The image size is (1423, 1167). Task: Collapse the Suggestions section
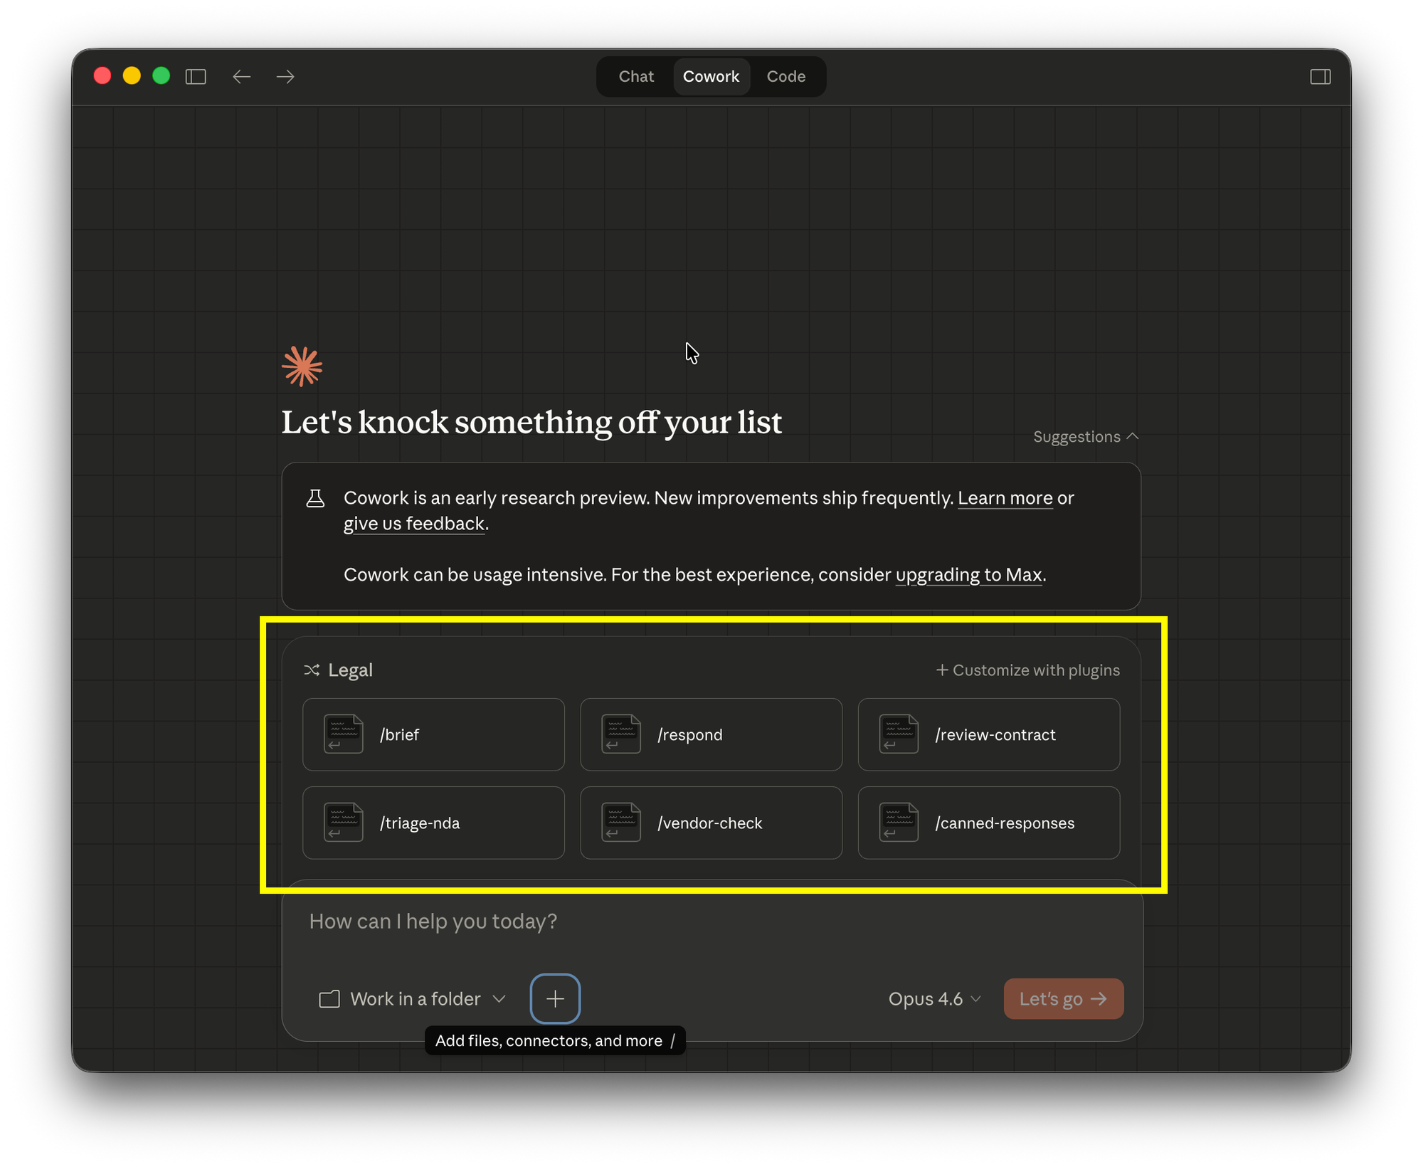1084,436
